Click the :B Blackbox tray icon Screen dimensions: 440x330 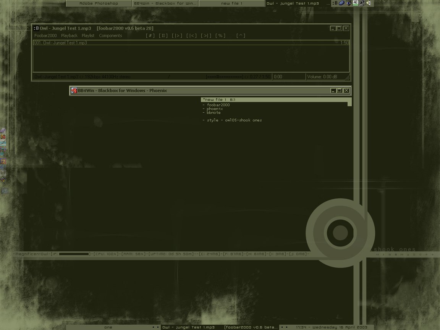pyautogui.click(x=335, y=3)
